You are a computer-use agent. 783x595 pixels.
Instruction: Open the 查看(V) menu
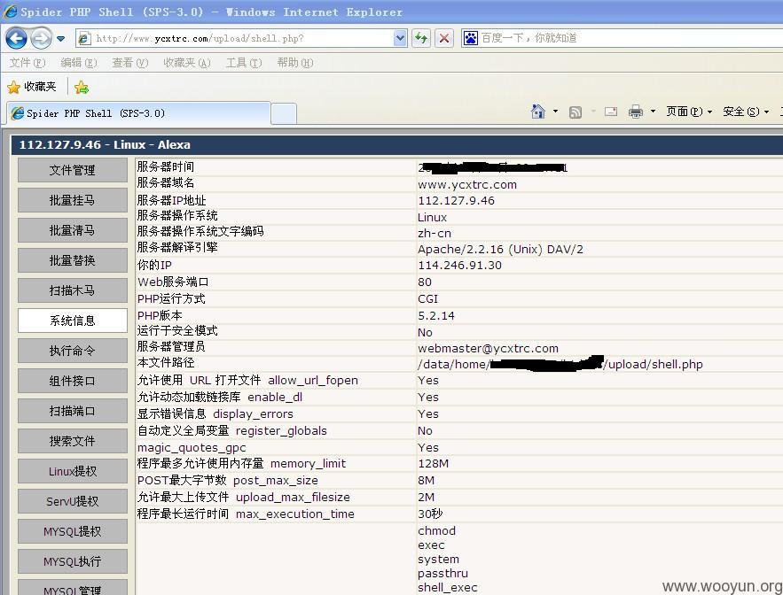(x=130, y=63)
